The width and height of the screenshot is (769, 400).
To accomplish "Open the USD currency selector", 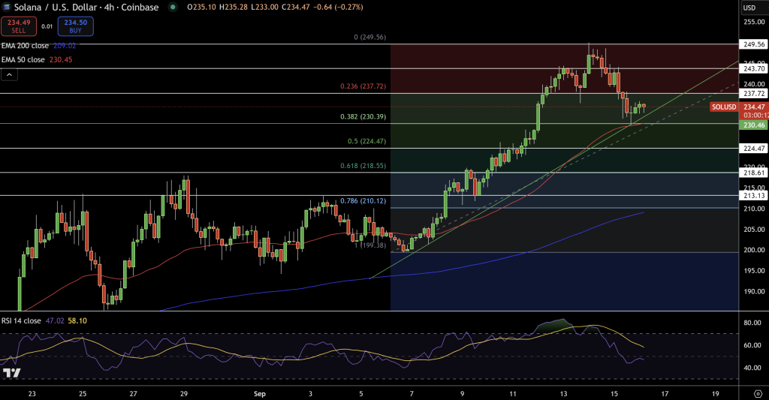I will coord(749,8).
